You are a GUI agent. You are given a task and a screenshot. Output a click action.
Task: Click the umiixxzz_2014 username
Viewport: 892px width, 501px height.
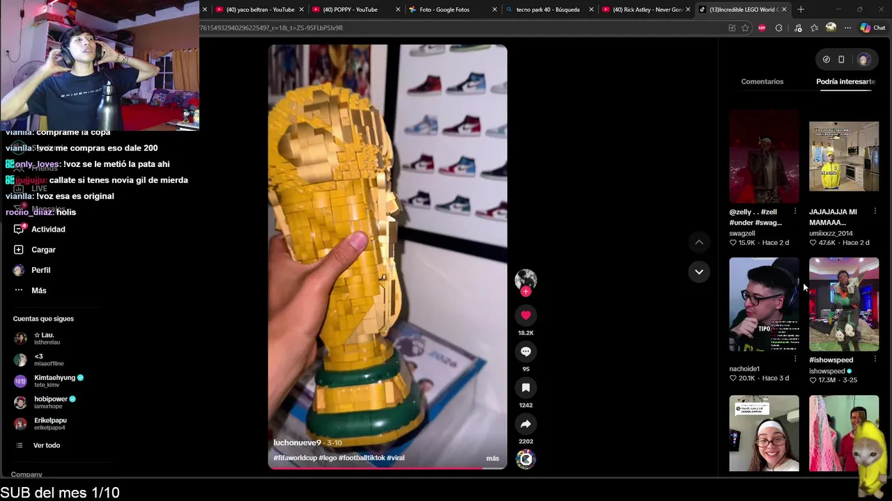click(831, 234)
